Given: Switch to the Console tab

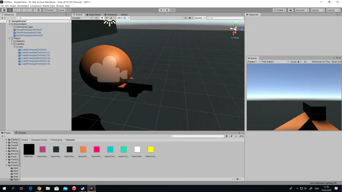Looking at the screenshot, I should tap(21, 133).
